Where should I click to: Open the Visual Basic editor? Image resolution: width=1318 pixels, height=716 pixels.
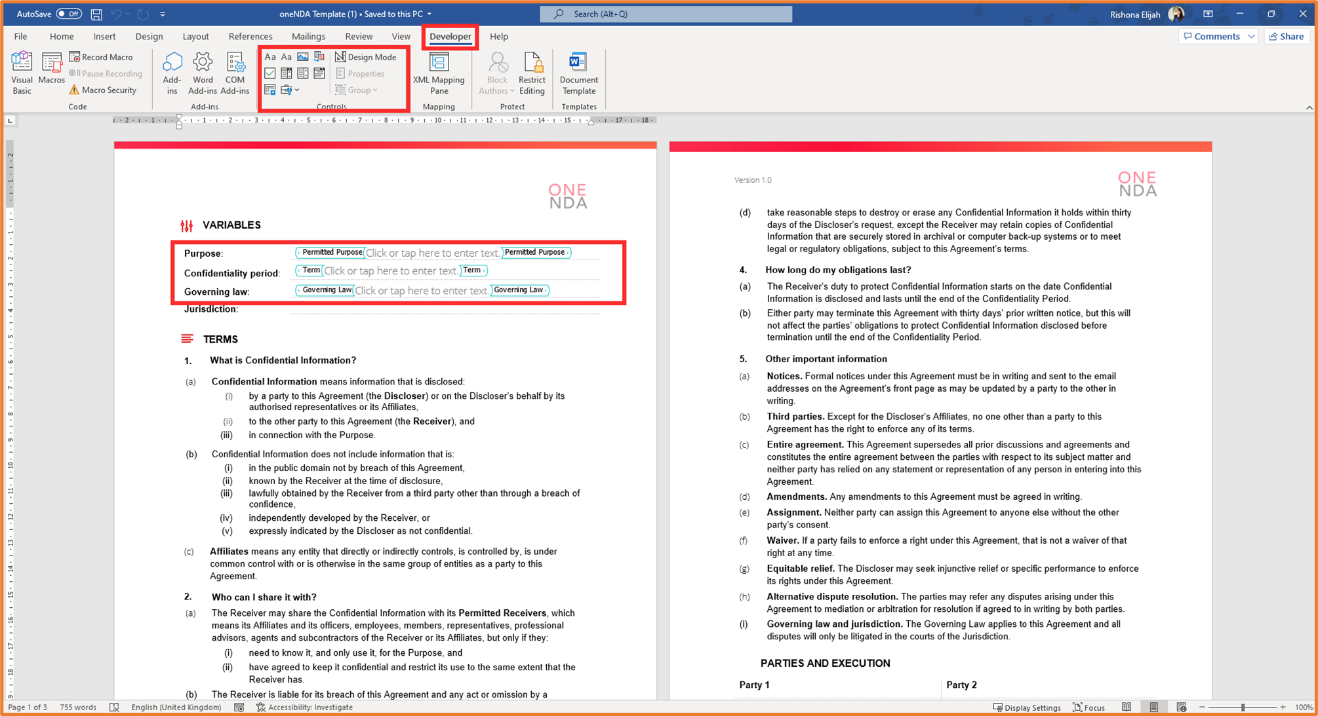(x=22, y=72)
